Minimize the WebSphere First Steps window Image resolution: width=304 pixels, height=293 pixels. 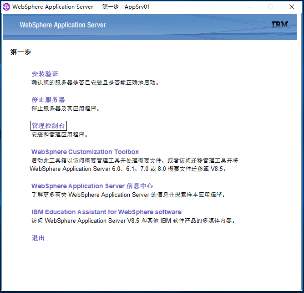(x=250, y=7)
